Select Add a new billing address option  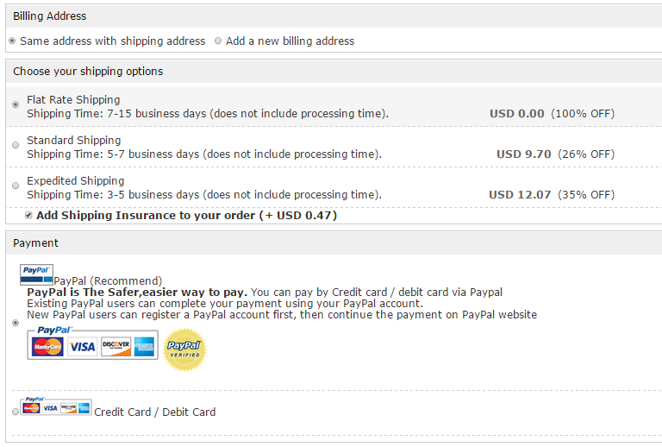(218, 41)
